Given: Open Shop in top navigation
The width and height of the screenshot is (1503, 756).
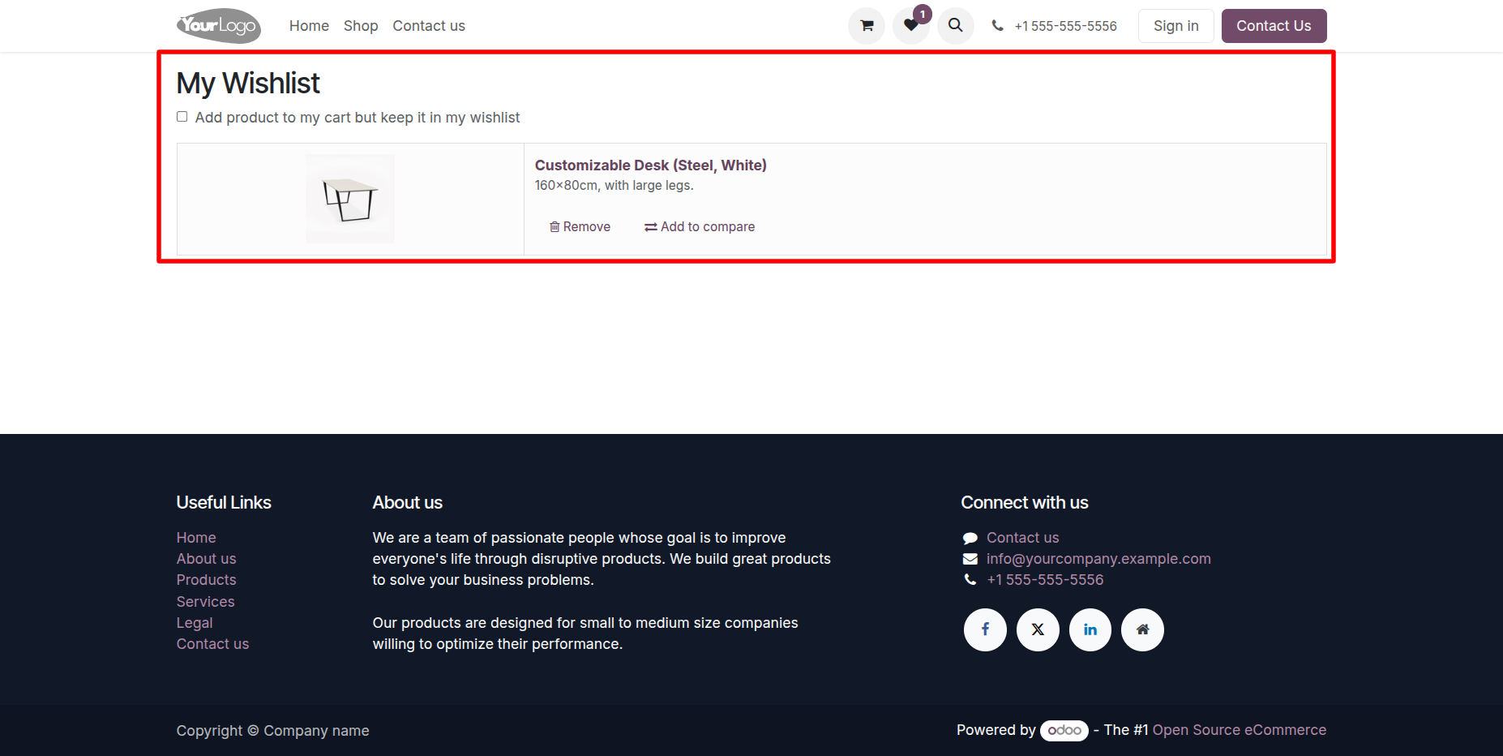Looking at the screenshot, I should pos(361,26).
